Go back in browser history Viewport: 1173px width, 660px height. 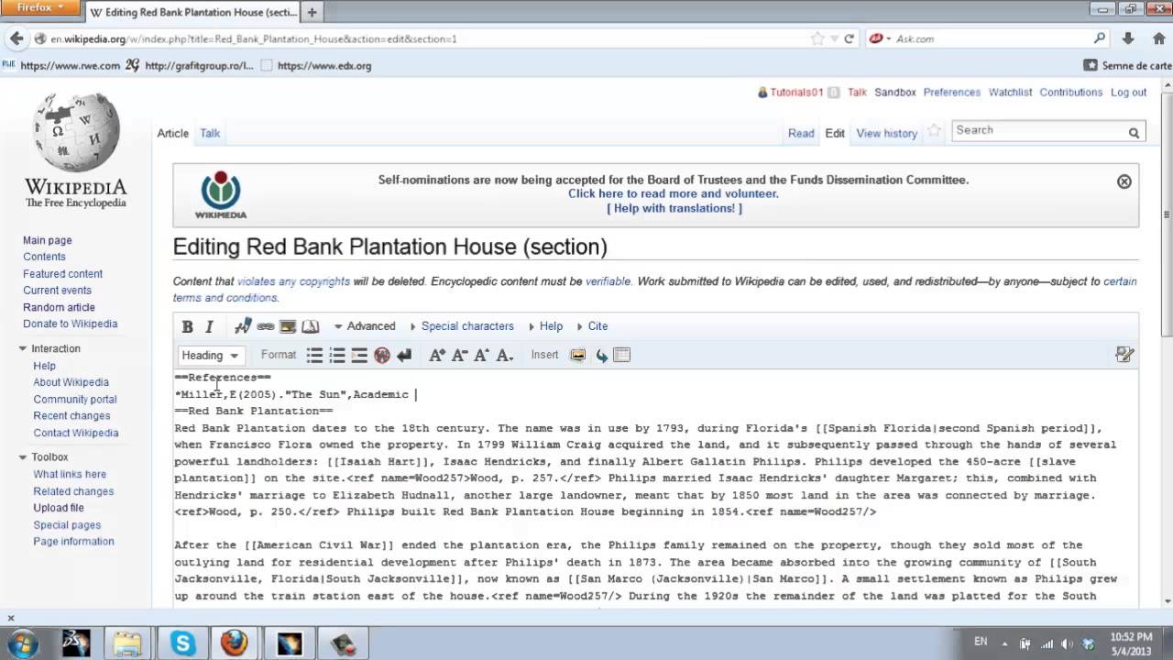point(15,38)
